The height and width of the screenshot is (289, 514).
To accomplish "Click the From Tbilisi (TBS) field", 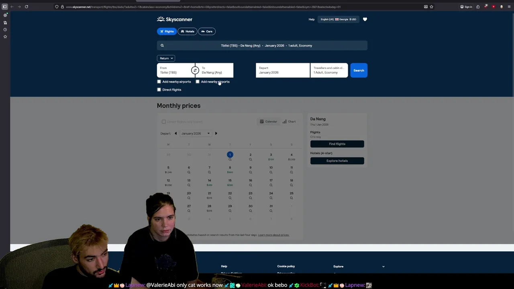I will [174, 70].
